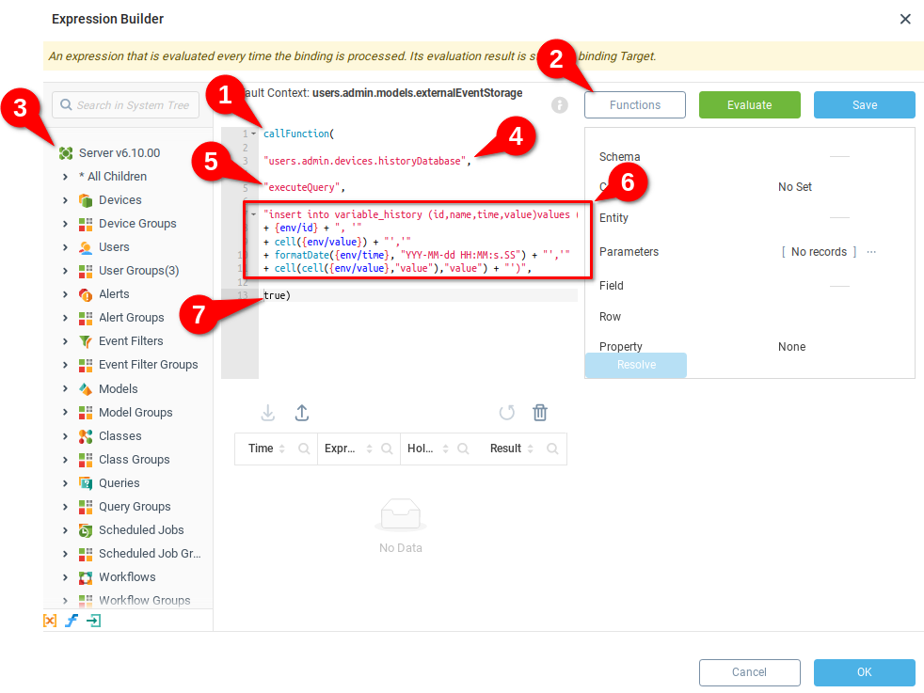
Task: Expand the Devices tree node
Action: (x=65, y=200)
